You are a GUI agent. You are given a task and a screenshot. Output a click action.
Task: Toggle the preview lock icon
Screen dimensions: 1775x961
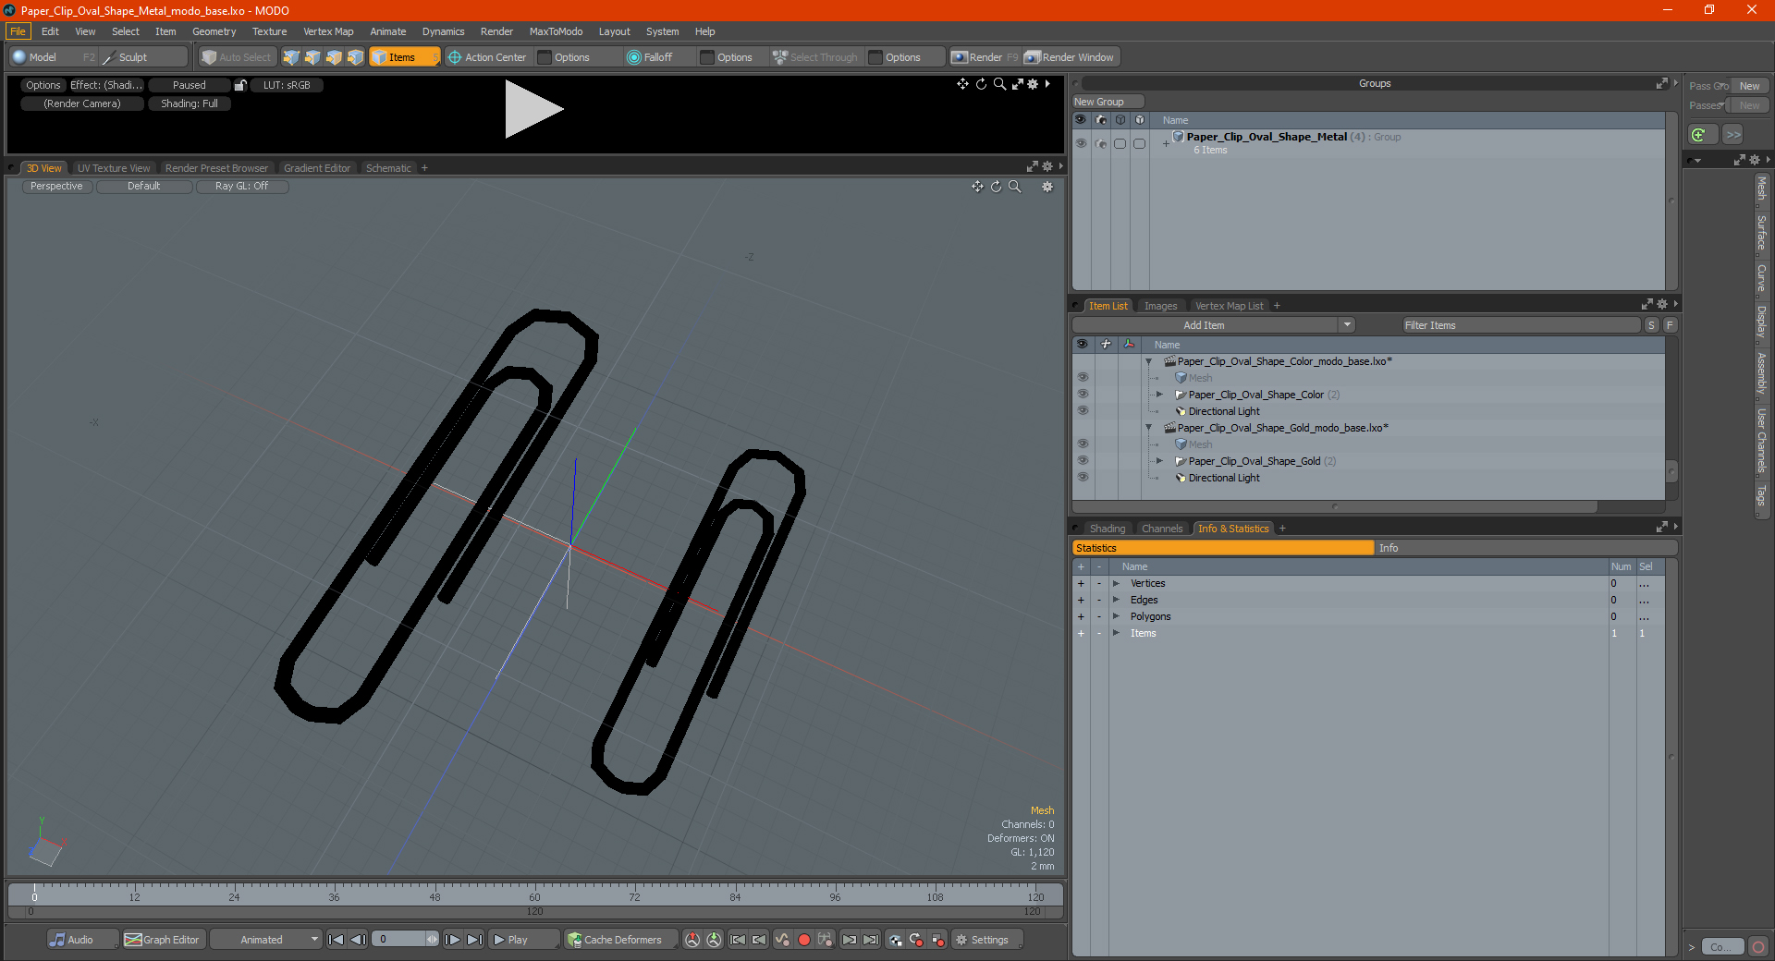(240, 85)
